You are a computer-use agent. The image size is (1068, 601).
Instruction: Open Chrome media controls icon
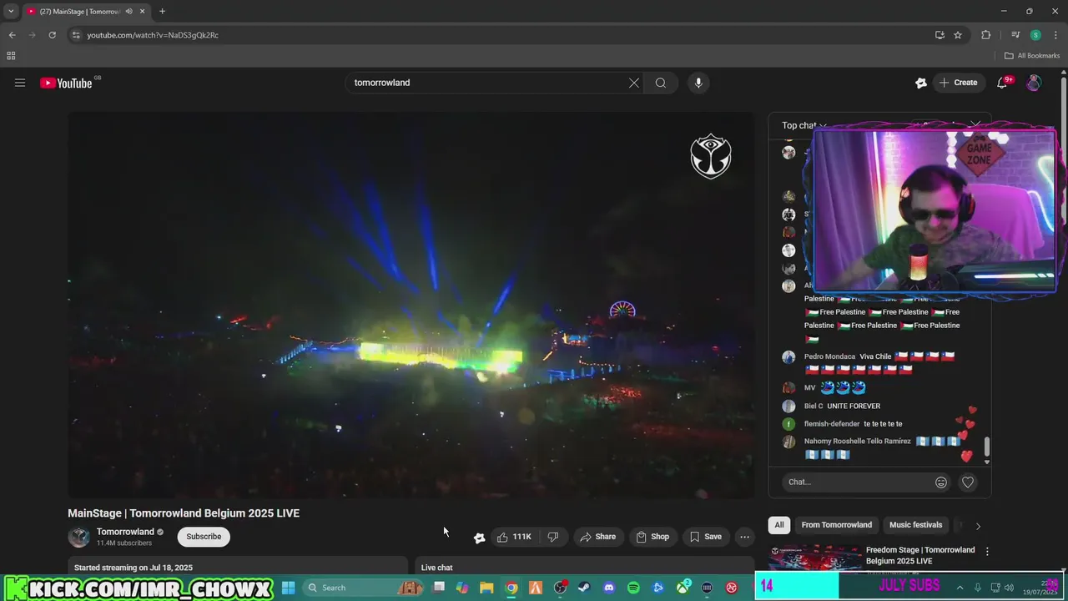point(1015,35)
